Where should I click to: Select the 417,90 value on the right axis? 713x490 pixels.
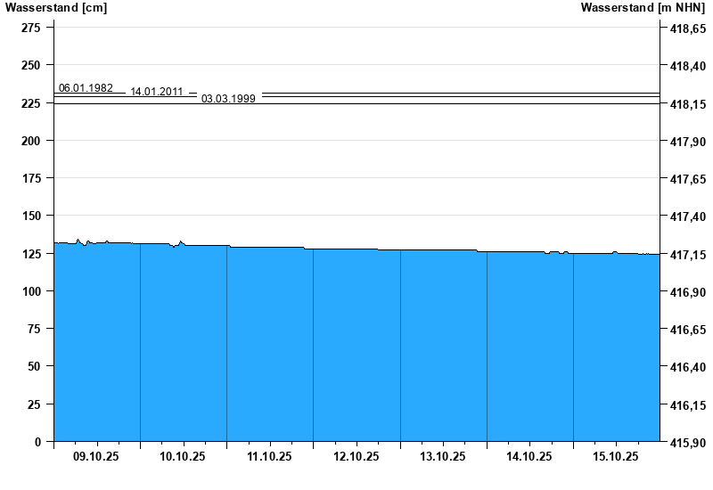[x=686, y=141]
